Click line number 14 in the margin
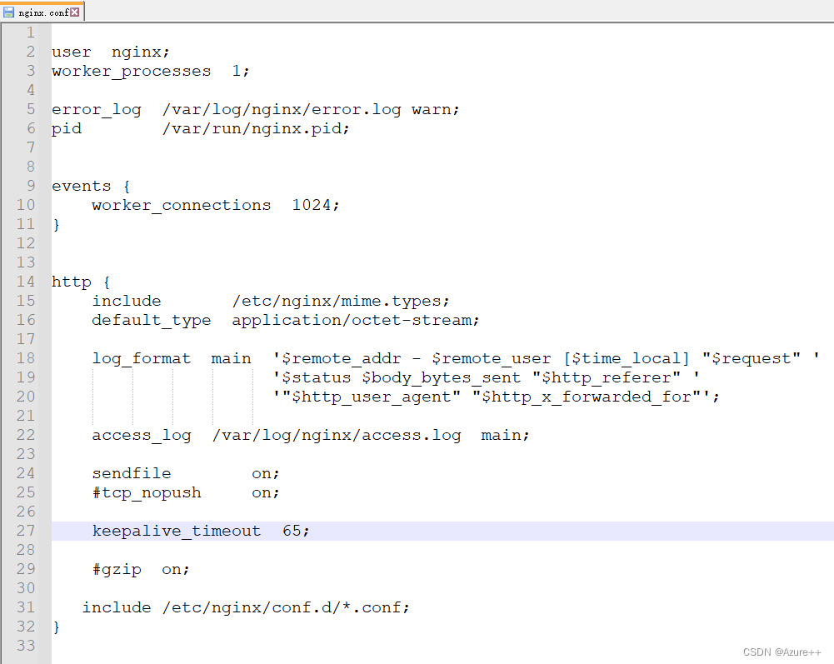Image resolution: width=834 pixels, height=664 pixels. [26, 282]
